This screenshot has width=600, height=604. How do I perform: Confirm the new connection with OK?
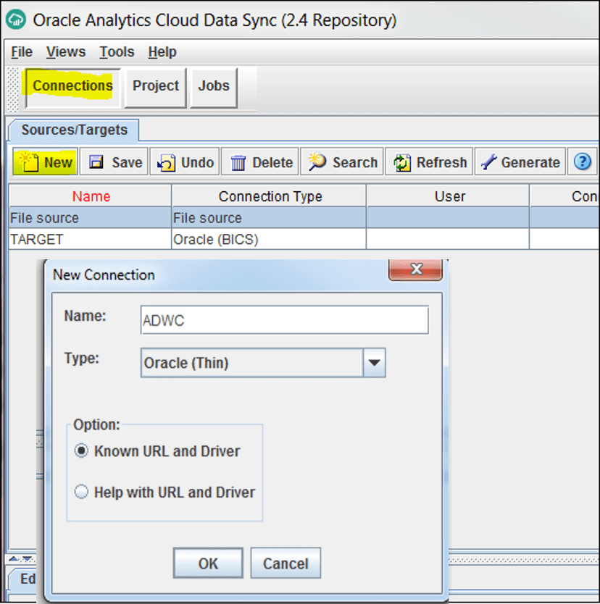coord(207,563)
